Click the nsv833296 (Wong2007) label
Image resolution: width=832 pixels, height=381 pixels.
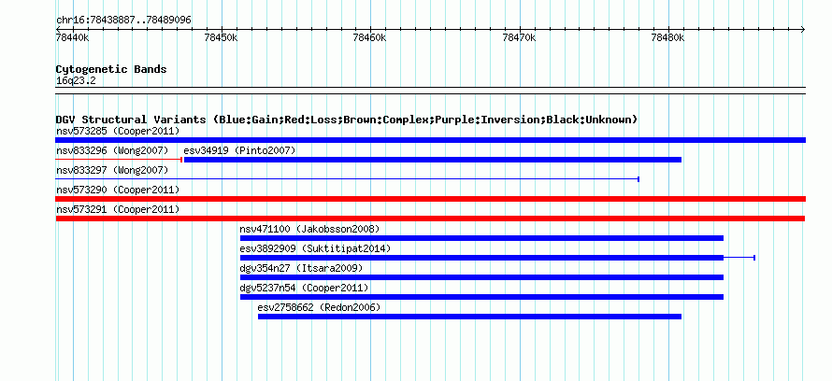112,150
